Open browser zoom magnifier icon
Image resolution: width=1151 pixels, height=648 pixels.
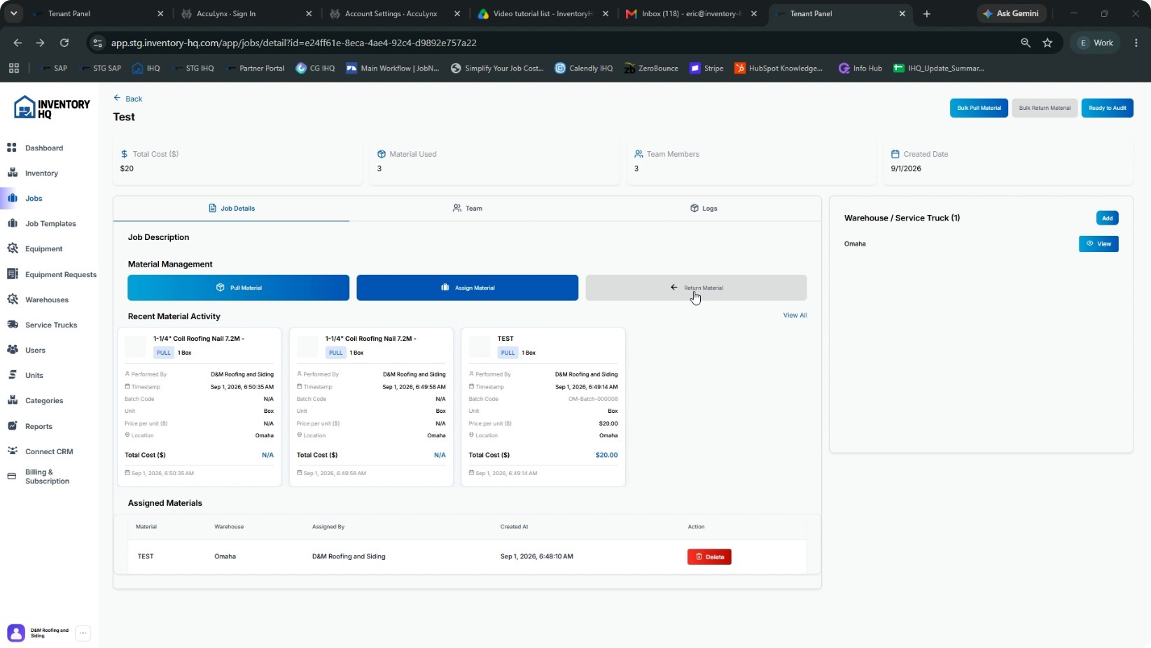pos(1026,43)
